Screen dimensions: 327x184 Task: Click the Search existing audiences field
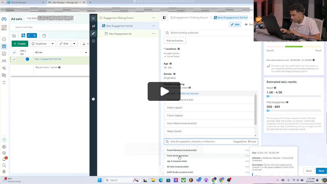click(208, 33)
